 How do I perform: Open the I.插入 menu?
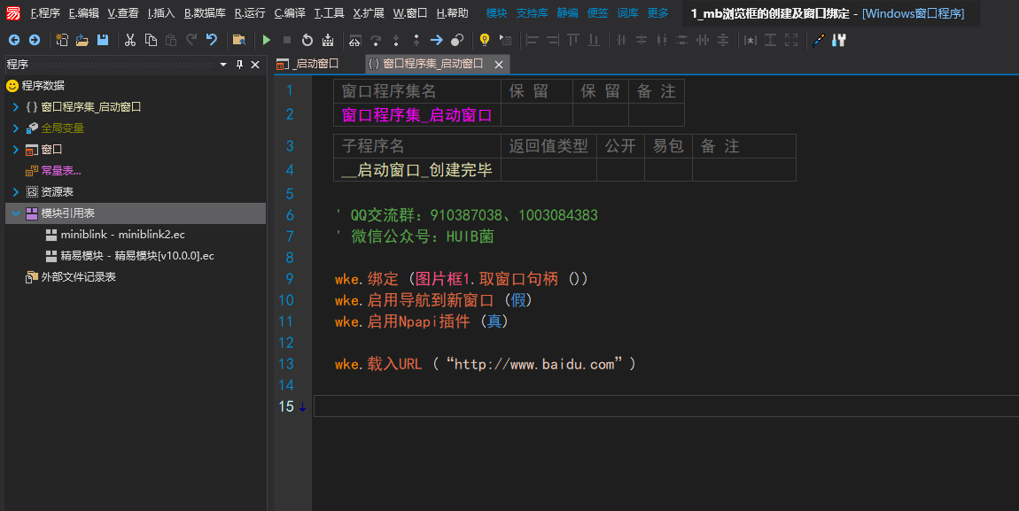tap(161, 13)
